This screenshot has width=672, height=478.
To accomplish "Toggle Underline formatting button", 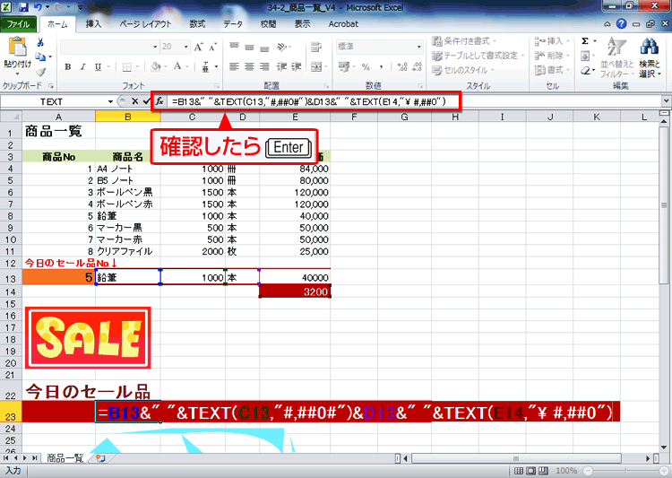I will click(98, 67).
